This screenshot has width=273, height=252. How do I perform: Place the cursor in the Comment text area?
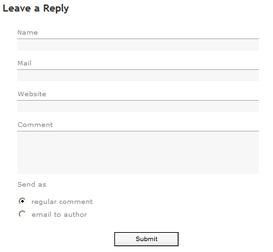point(138,153)
